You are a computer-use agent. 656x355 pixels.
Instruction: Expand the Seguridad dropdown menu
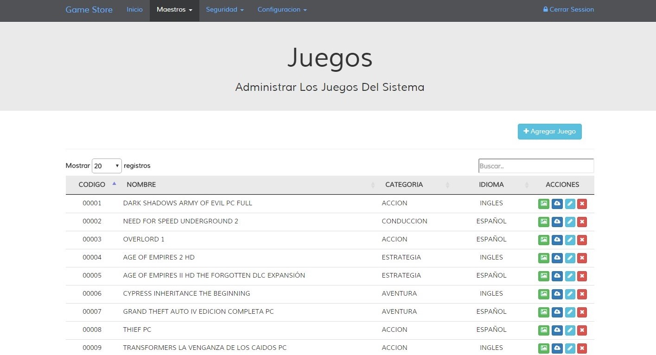(x=224, y=10)
